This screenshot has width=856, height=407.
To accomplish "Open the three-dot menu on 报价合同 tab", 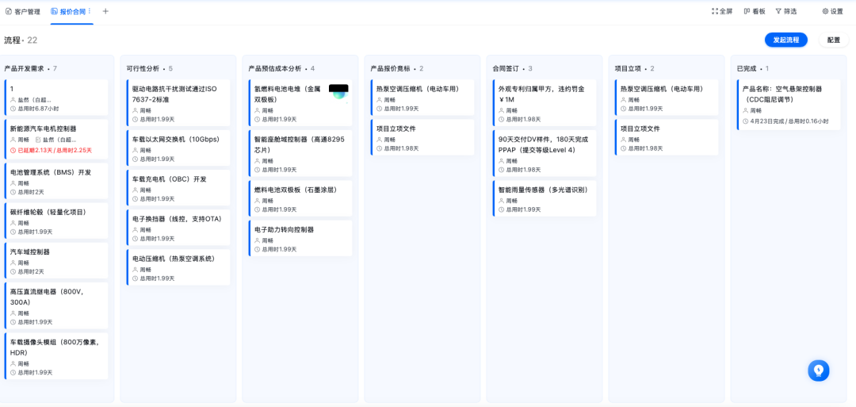I will 90,11.
